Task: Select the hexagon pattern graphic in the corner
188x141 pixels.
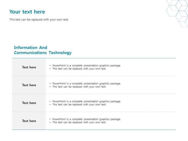Action: 177,14
